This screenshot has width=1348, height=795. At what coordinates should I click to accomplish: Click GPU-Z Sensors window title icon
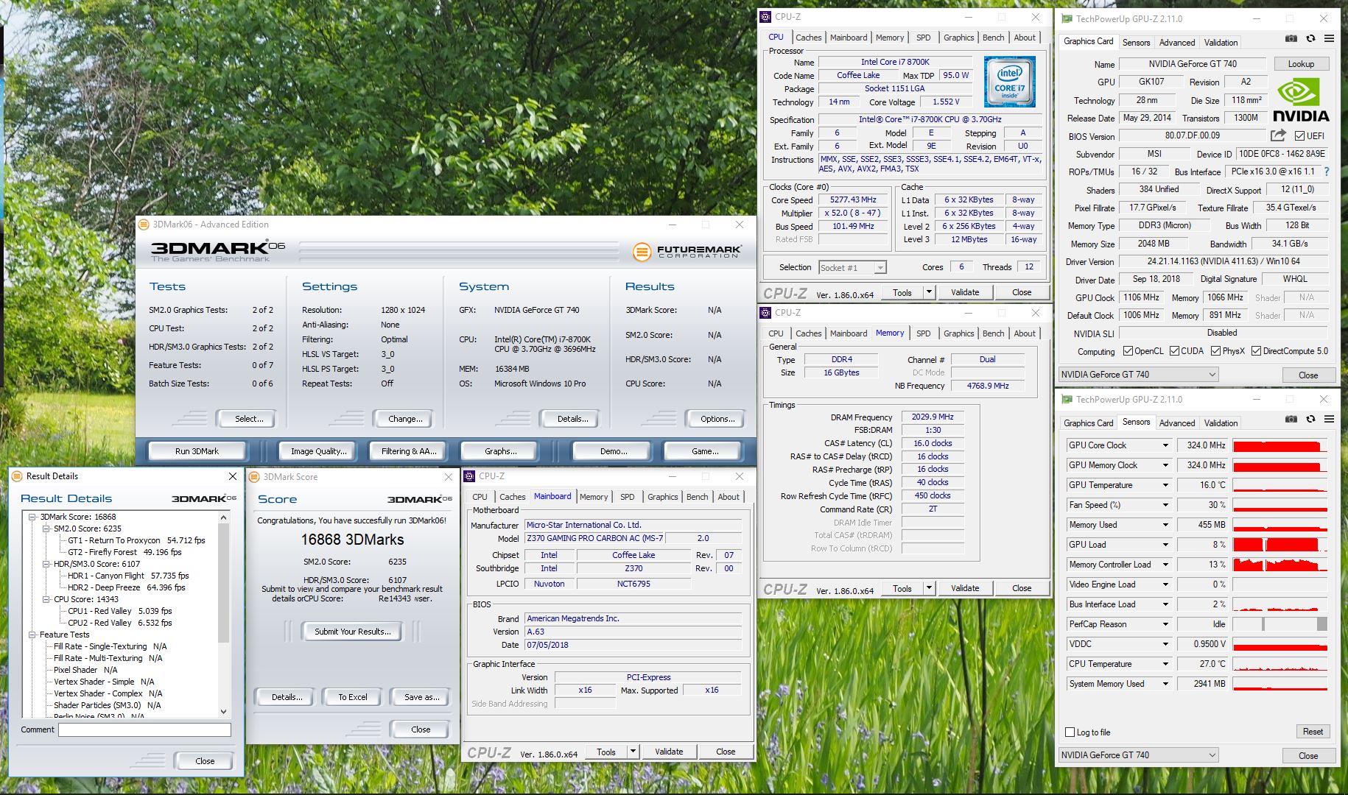click(1067, 400)
